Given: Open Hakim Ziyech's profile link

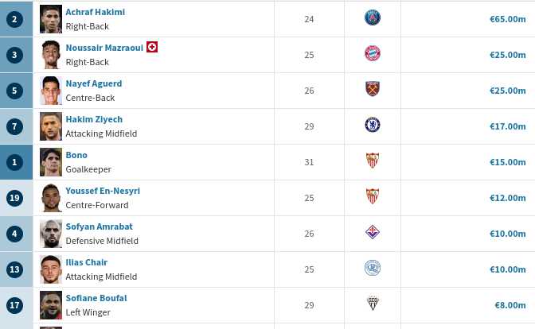Looking at the screenshot, I should click(94, 119).
